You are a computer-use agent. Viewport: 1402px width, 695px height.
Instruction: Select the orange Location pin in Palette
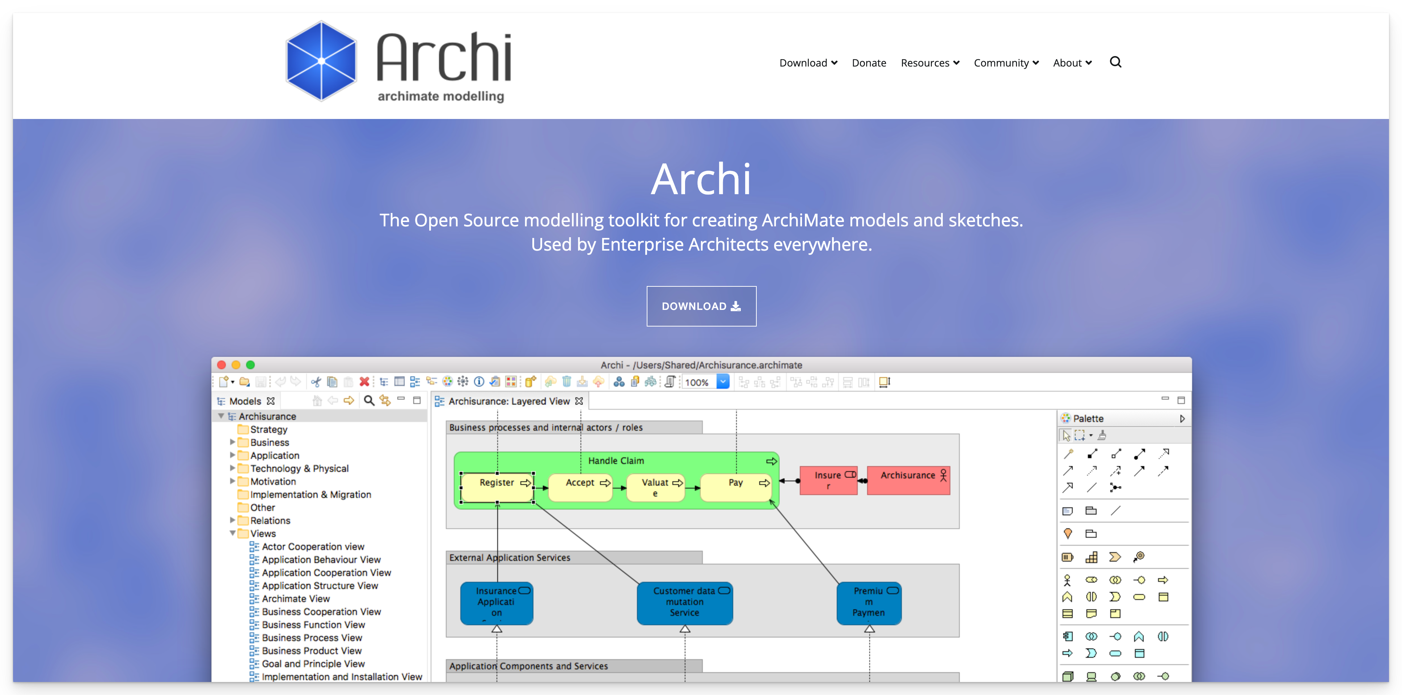pyautogui.click(x=1068, y=533)
